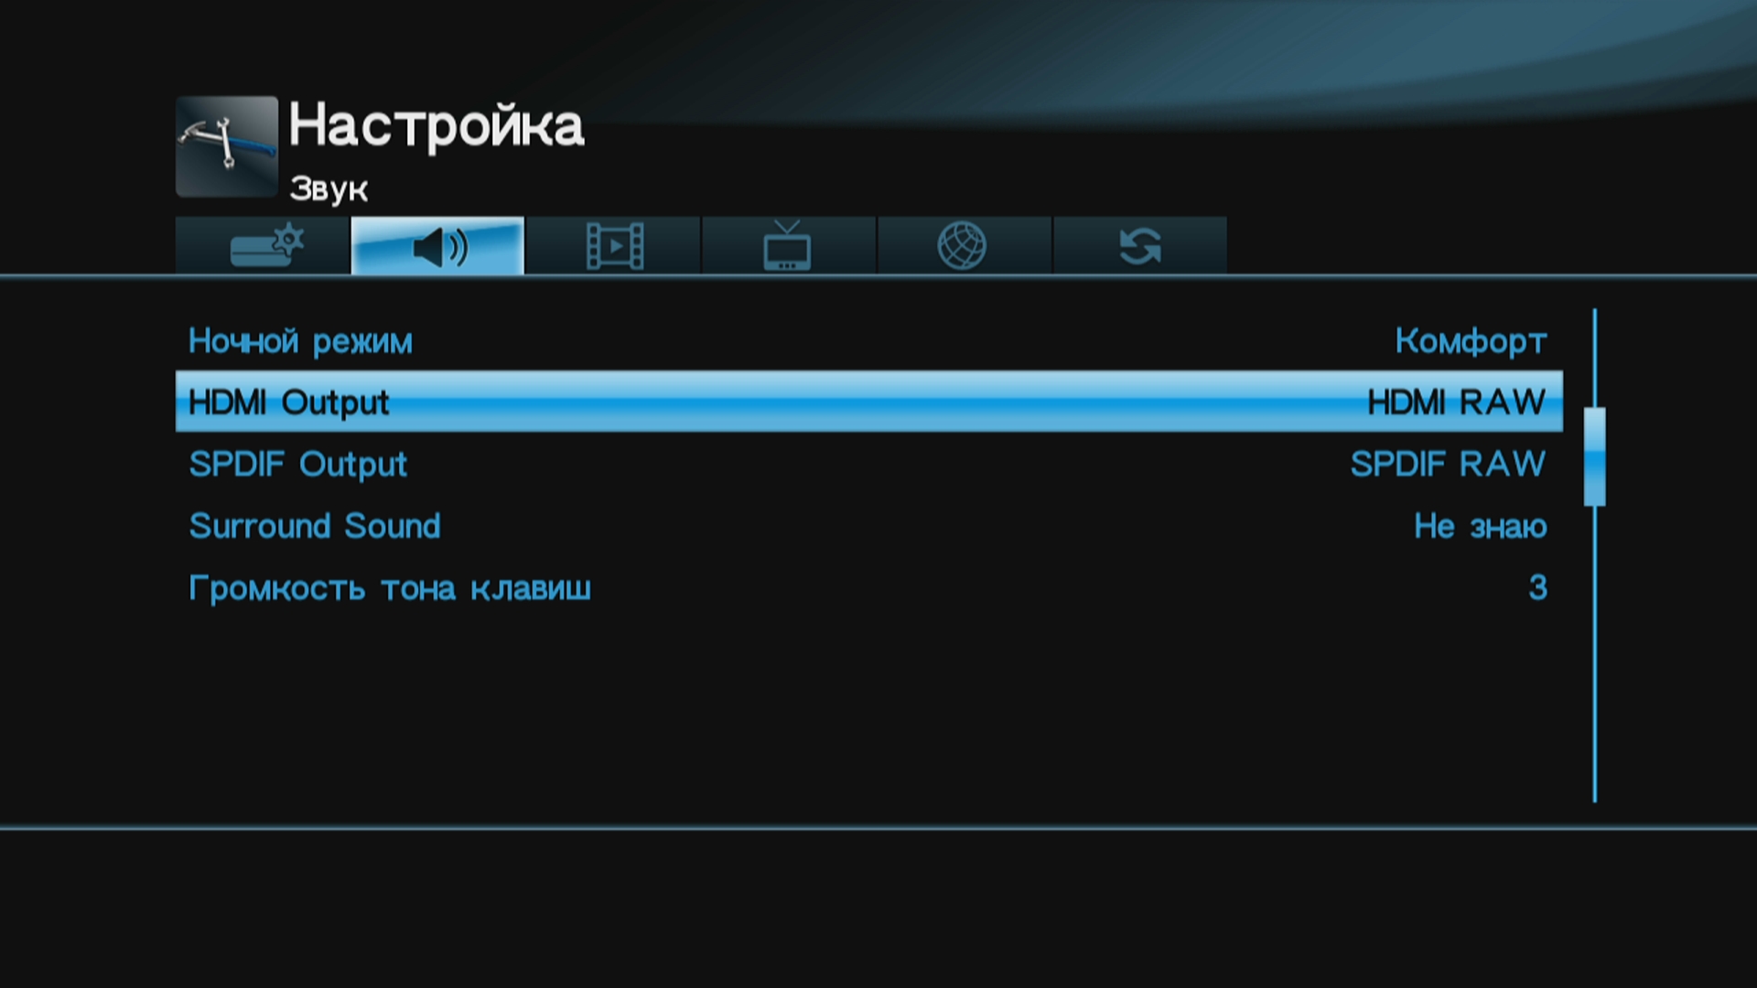Choose the Surround Sound option

[x=869, y=526]
